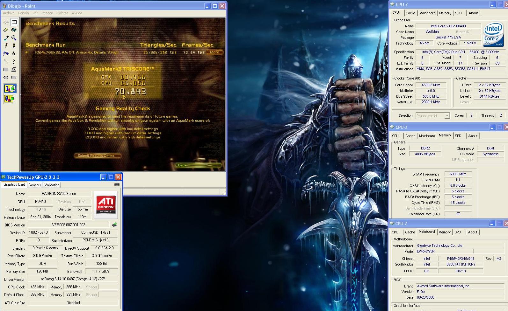This screenshot has height=311, width=508.
Task: Click the CrossFire status Disabled in GPU-Z
Action: coord(73,303)
